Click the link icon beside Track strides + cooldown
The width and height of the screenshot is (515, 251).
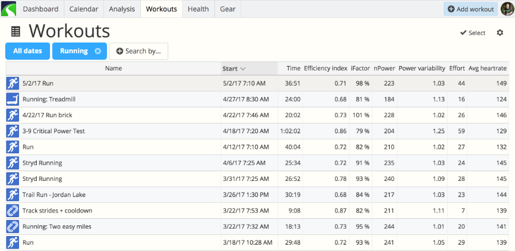pos(13,211)
